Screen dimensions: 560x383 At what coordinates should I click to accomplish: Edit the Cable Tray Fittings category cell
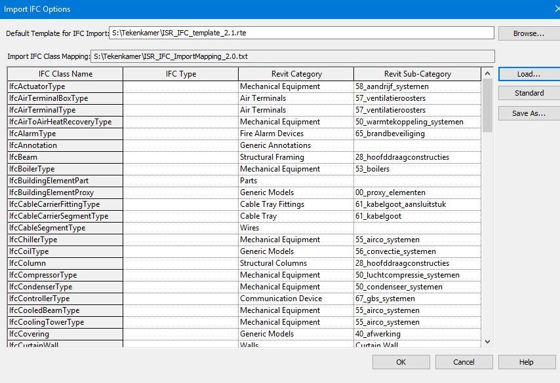coord(296,204)
